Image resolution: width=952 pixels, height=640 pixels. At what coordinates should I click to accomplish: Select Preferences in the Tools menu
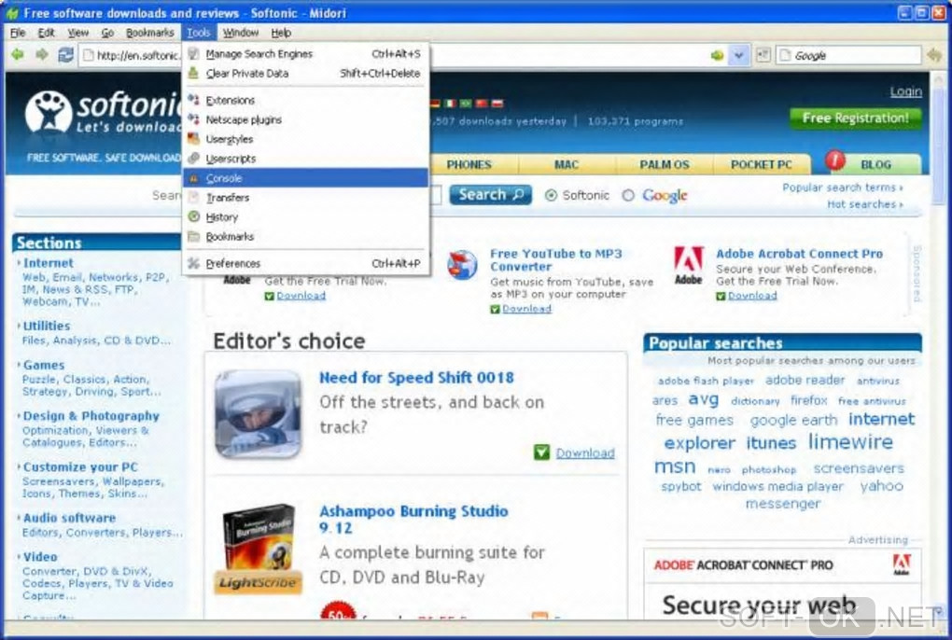coord(305,263)
